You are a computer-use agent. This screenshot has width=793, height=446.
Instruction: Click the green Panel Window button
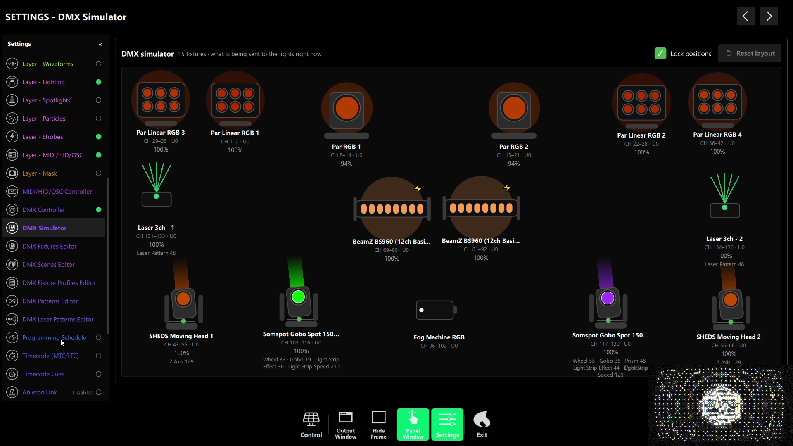pos(413,425)
